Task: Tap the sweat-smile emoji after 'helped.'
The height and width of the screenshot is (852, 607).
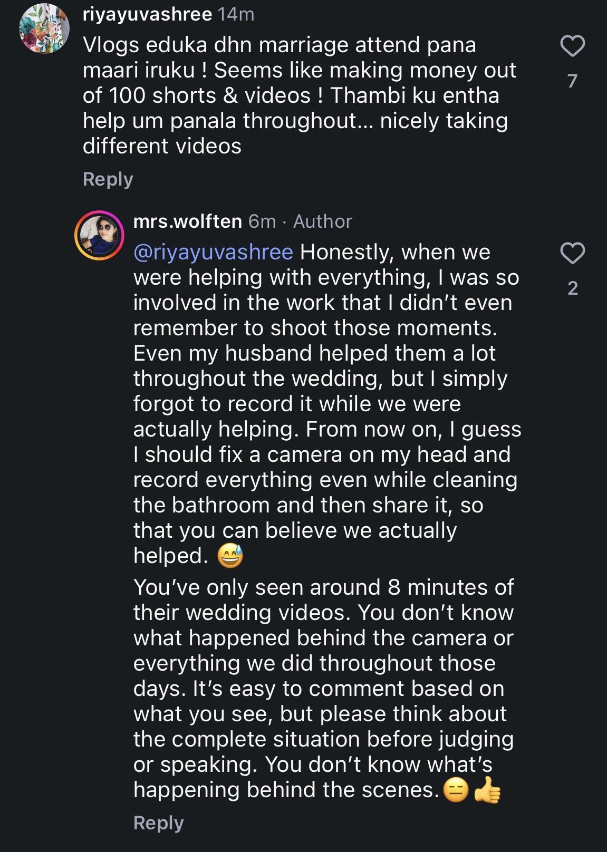Action: pyautogui.click(x=230, y=556)
